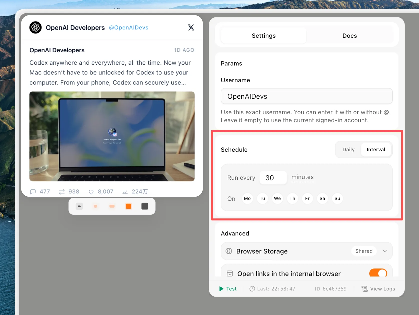
Task: Toggle Friday in the schedule days
Action: 307,198
